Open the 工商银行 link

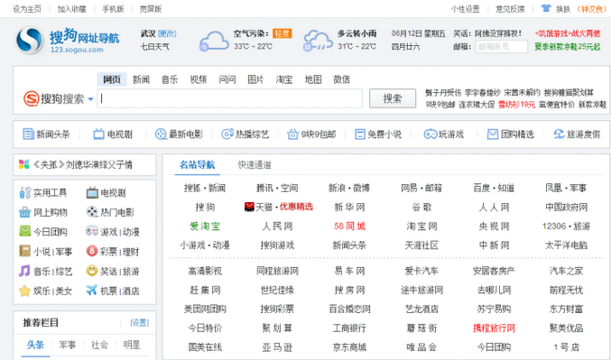[349, 328]
